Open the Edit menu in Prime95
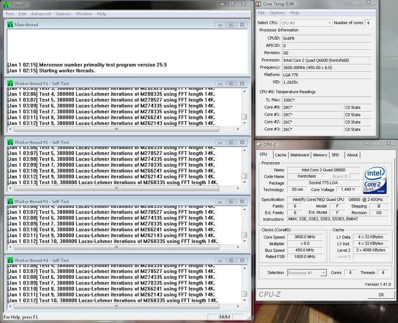 tap(22, 14)
